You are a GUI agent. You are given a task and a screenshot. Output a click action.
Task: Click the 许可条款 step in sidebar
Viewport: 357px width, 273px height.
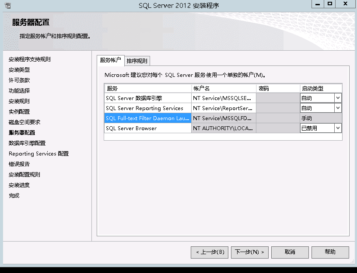19,80
